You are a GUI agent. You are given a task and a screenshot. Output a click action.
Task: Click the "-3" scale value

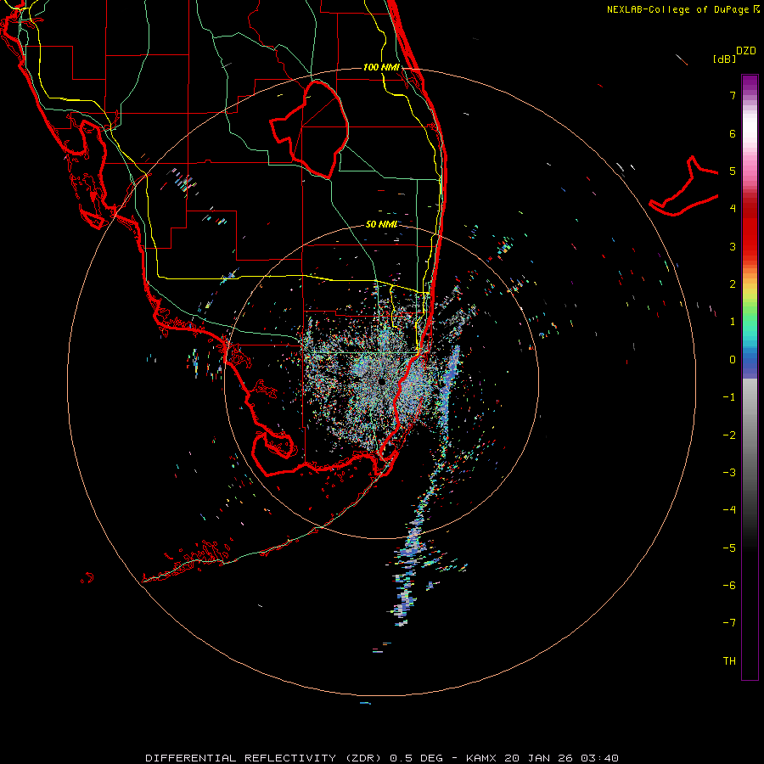click(x=729, y=473)
